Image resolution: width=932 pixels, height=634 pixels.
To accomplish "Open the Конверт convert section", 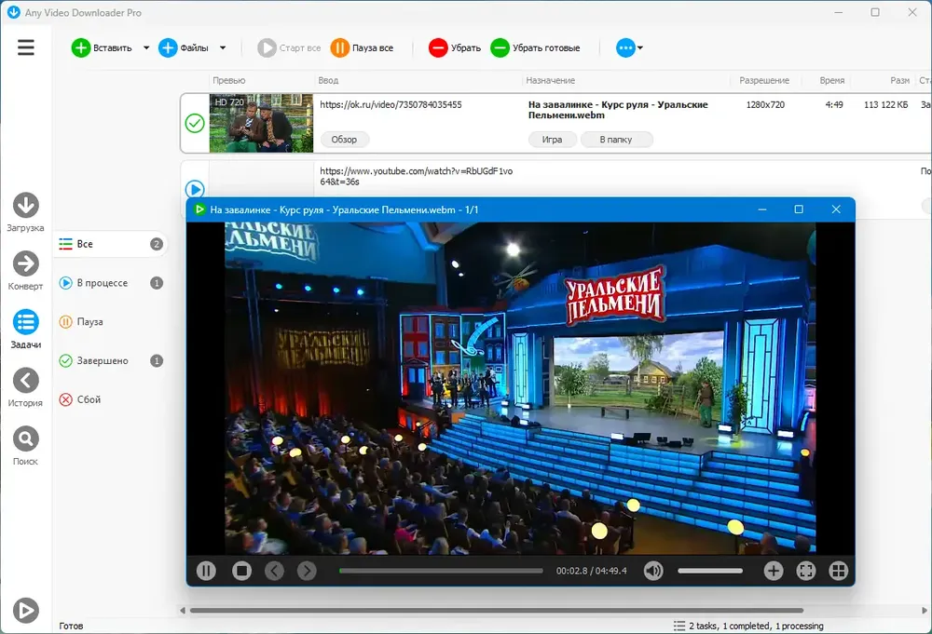I will tap(25, 270).
